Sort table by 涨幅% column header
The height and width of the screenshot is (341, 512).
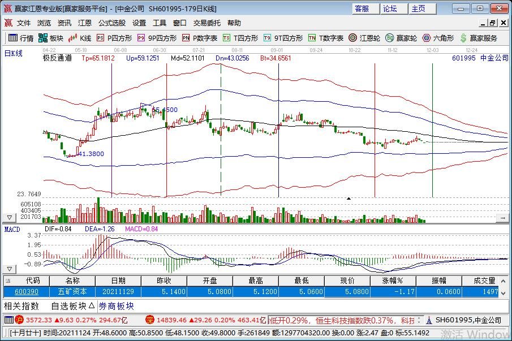393,280
